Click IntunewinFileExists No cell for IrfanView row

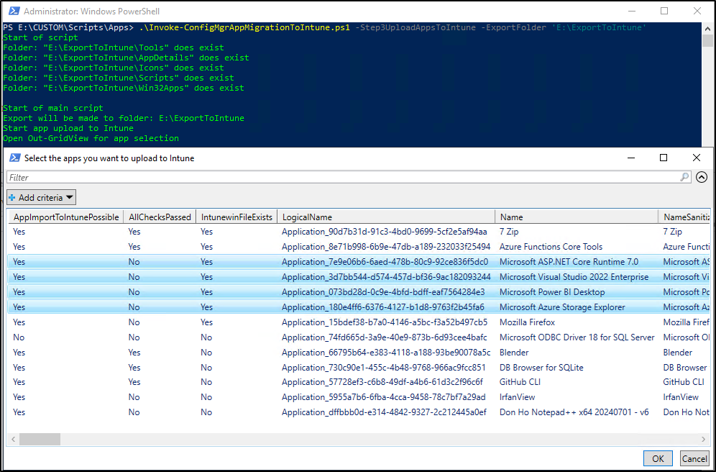point(206,397)
